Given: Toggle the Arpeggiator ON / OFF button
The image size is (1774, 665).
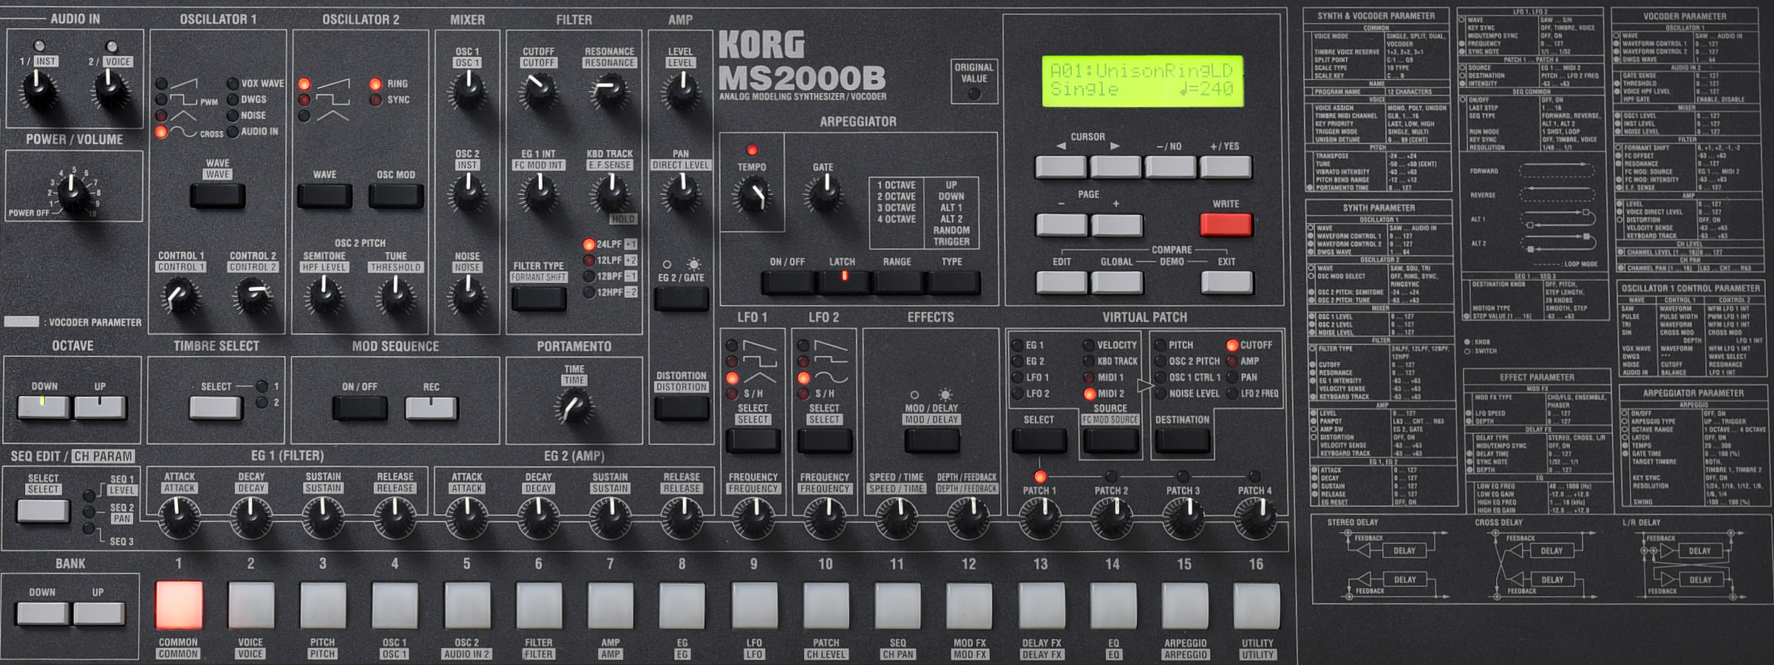Looking at the screenshot, I should (x=788, y=282).
